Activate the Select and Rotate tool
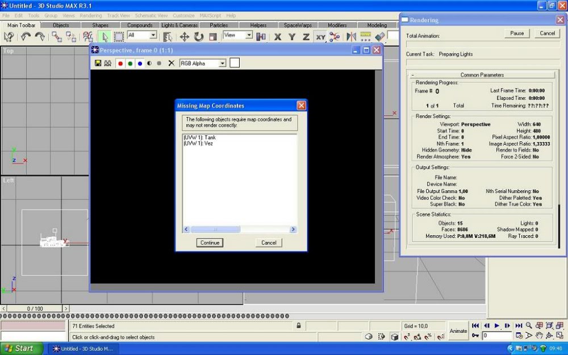Image resolution: width=568 pixels, height=355 pixels. click(198, 36)
